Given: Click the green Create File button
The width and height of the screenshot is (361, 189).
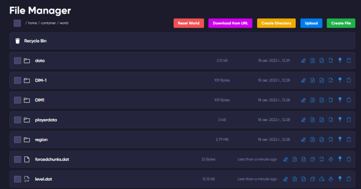Looking at the screenshot, I should (341, 23).
